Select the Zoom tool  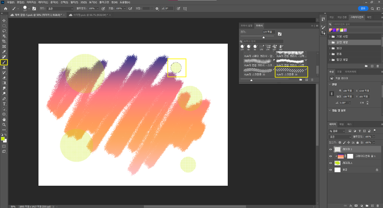4,124
